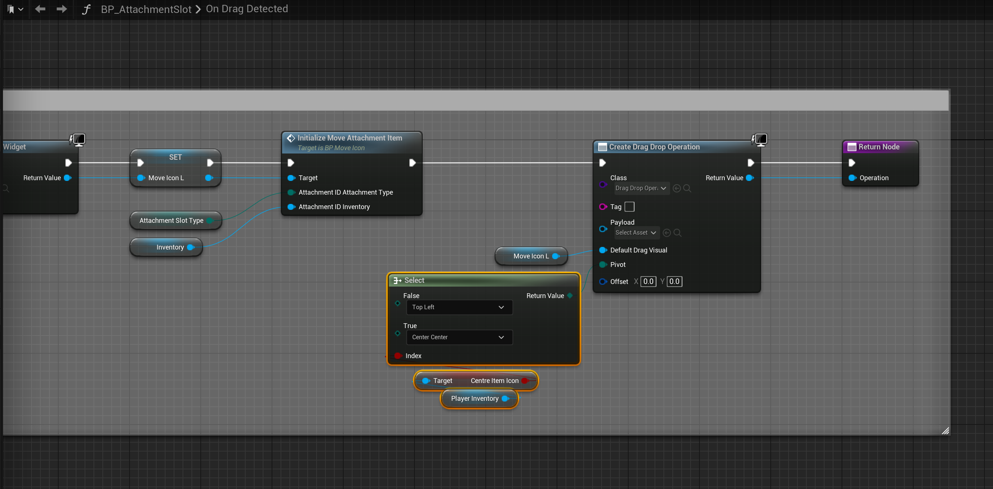This screenshot has height=489, width=993.
Task: Navigate back with left arrow
Action: pyautogui.click(x=40, y=9)
